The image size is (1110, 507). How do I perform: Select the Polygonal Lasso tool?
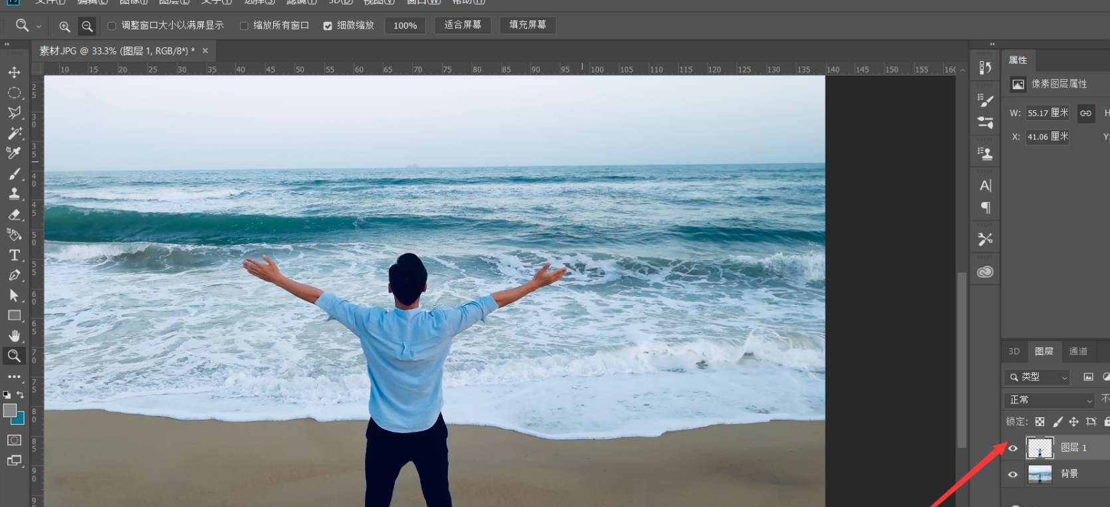point(14,113)
